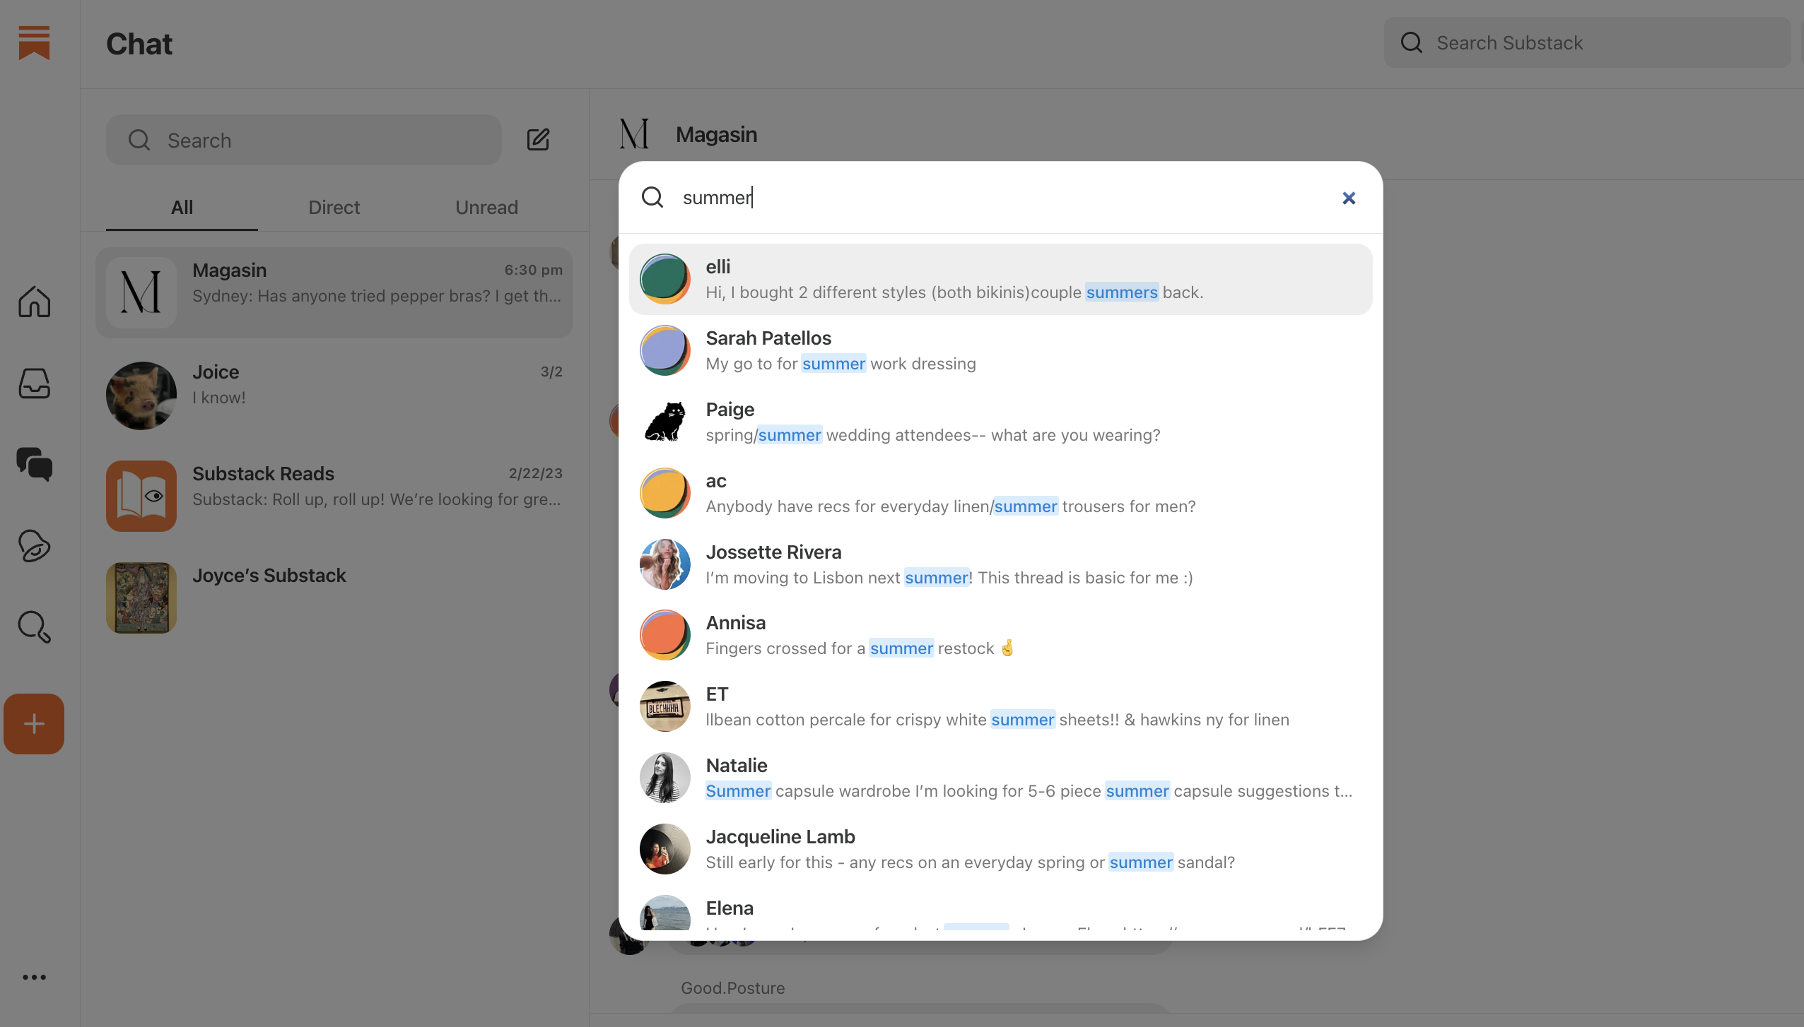This screenshot has height=1027, width=1804.
Task: Switch to the Direct tab
Action: pos(334,207)
